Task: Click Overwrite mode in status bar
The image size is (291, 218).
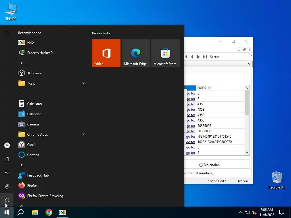Action: click(242, 181)
